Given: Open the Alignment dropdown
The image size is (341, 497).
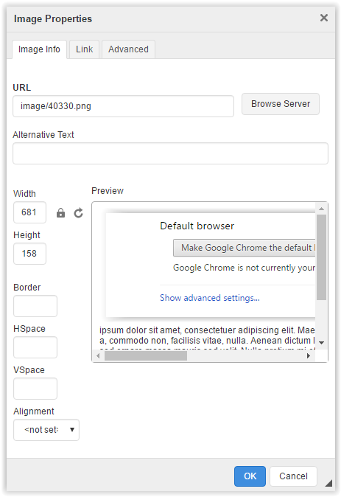Looking at the screenshot, I should coord(46,430).
